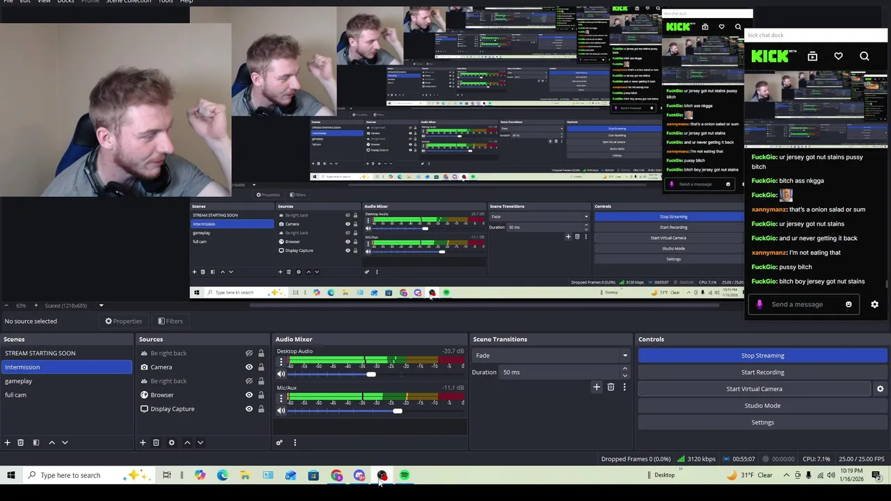
Task: Open Discord from the taskbar
Action: 359,475
